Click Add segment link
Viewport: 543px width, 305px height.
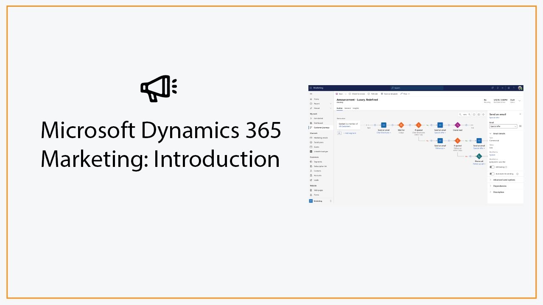pos(350,133)
